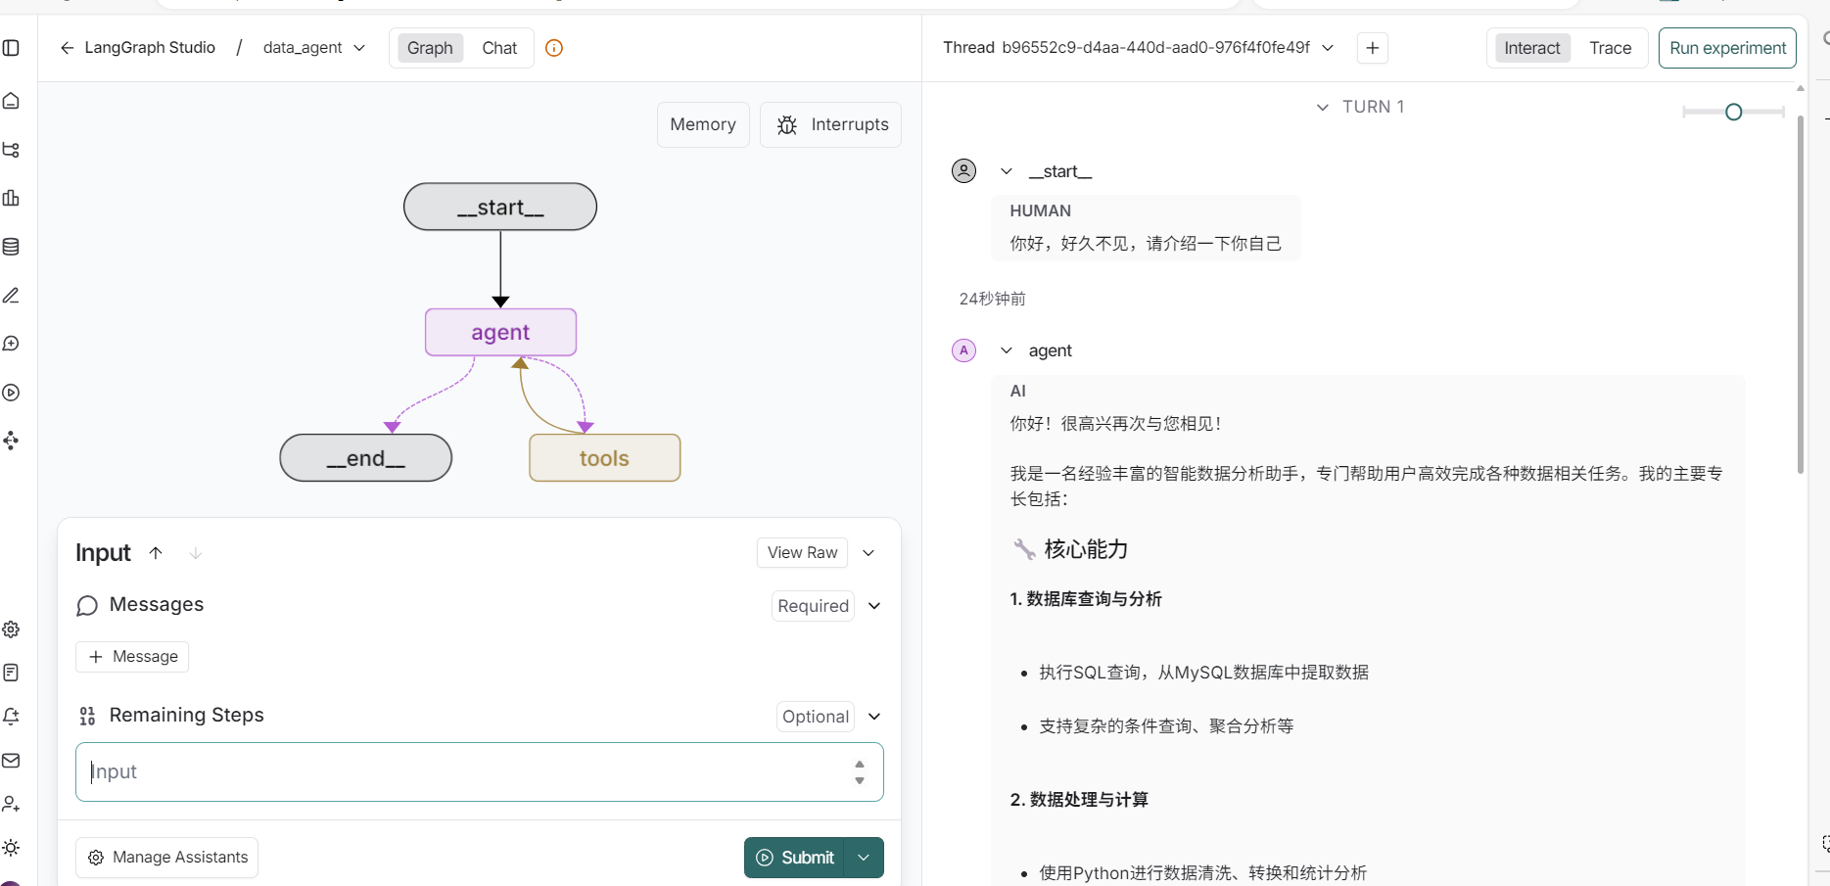Switch to Trace mode
1830x886 pixels.
click(1610, 48)
